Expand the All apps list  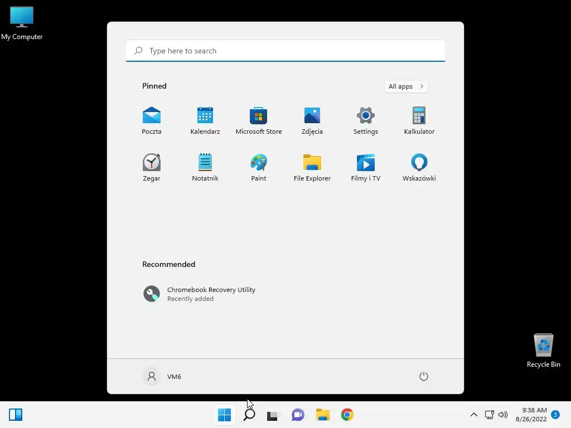(x=406, y=86)
